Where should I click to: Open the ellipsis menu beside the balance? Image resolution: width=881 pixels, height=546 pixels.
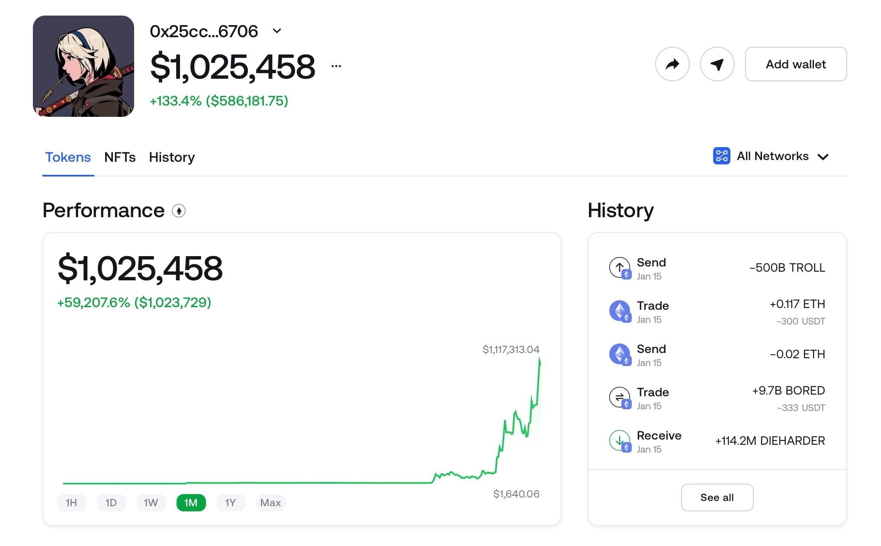(335, 65)
